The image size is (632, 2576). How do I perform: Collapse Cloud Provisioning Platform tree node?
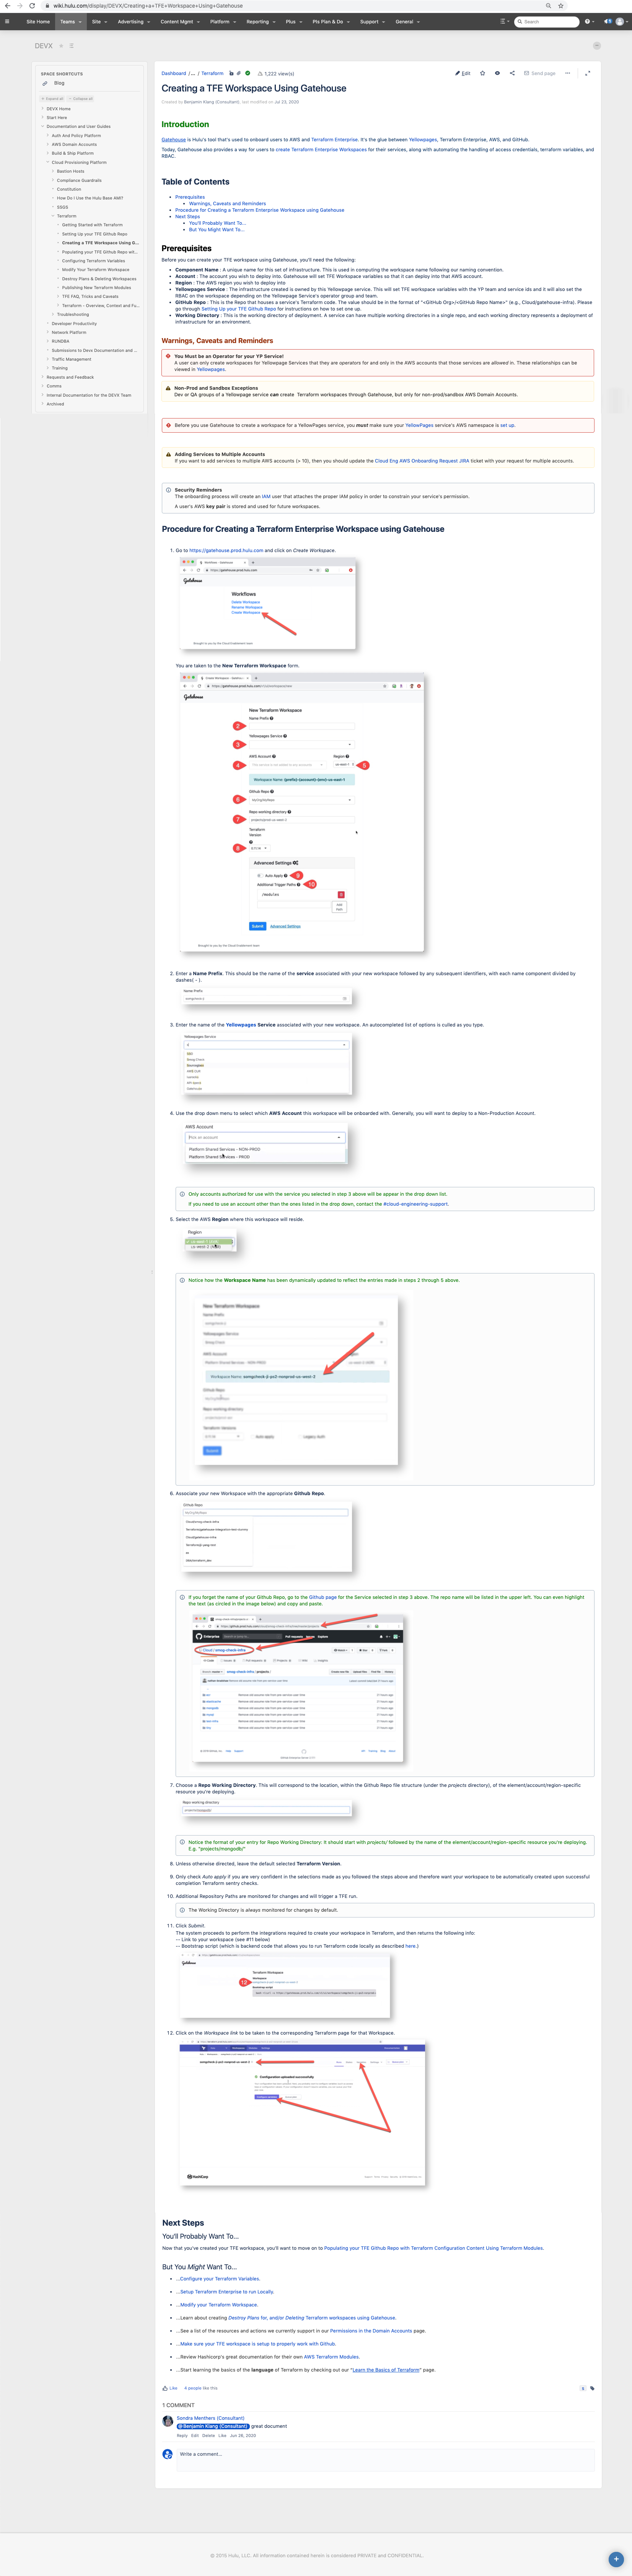(x=48, y=162)
